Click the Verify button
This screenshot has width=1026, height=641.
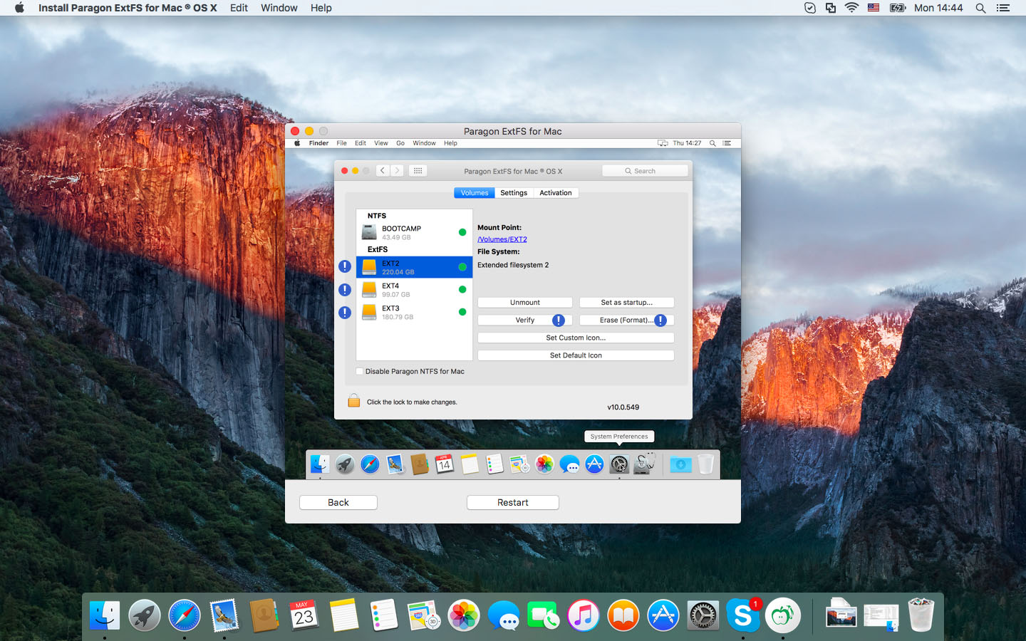click(x=525, y=320)
